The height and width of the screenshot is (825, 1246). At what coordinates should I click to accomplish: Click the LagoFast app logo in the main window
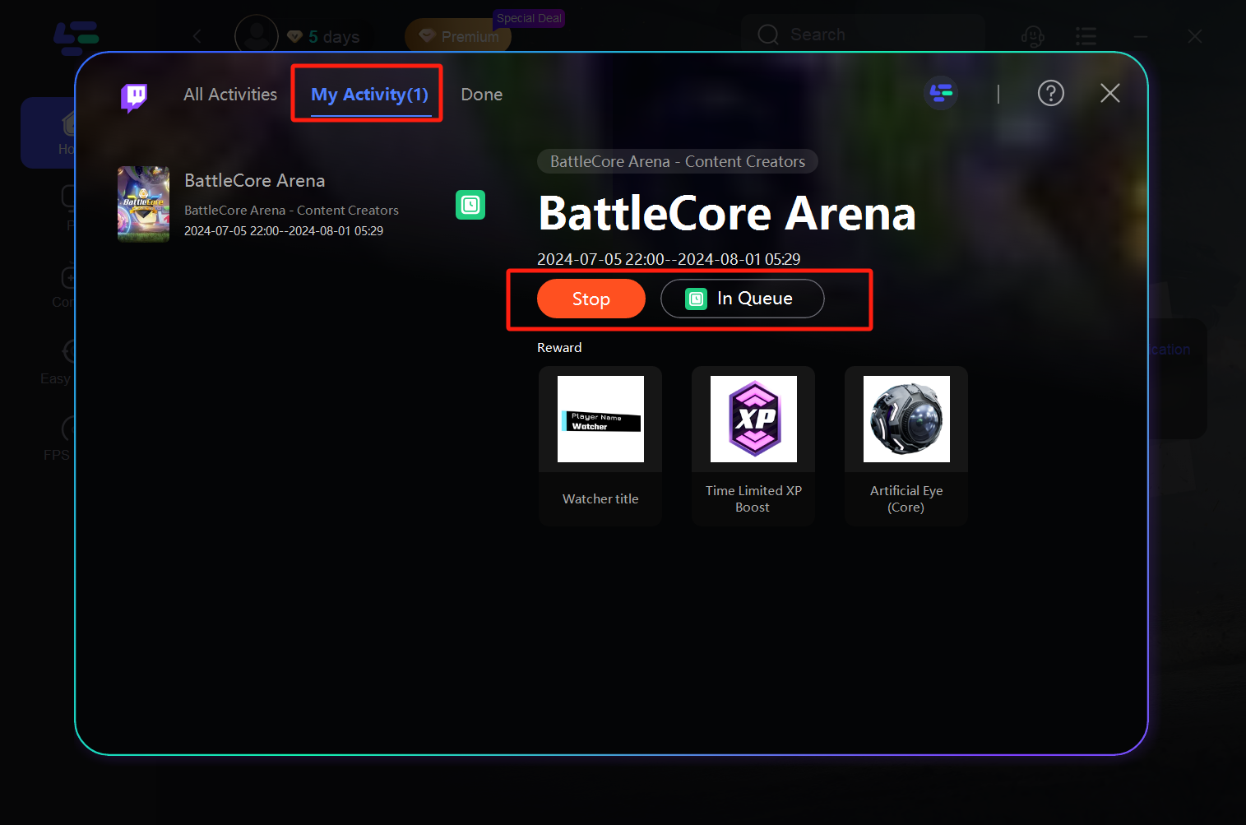click(76, 38)
